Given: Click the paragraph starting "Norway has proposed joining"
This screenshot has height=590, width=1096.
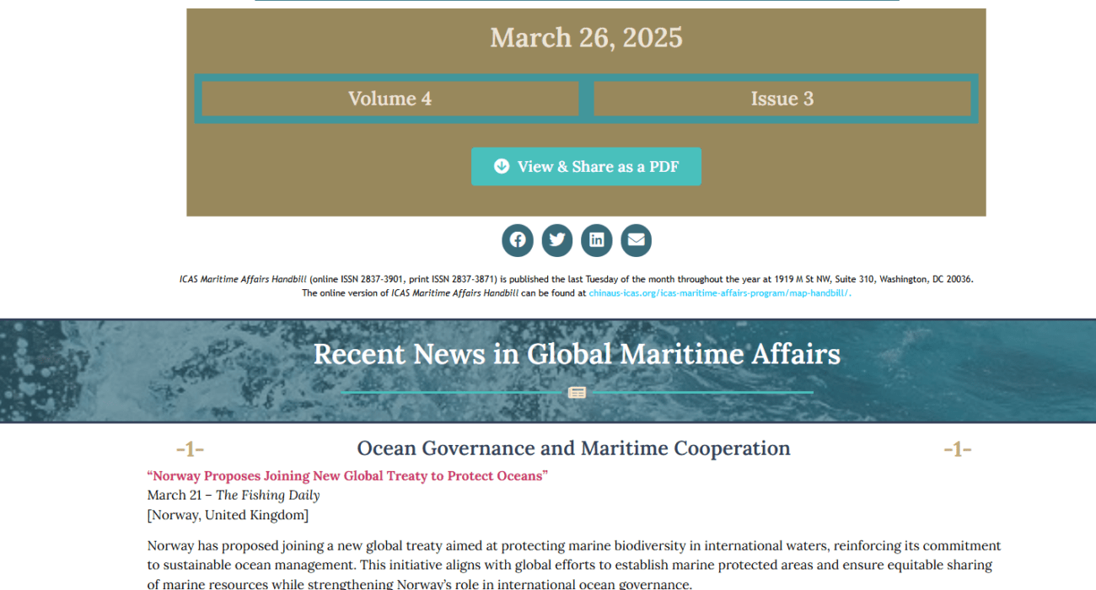Looking at the screenshot, I should pos(573,565).
